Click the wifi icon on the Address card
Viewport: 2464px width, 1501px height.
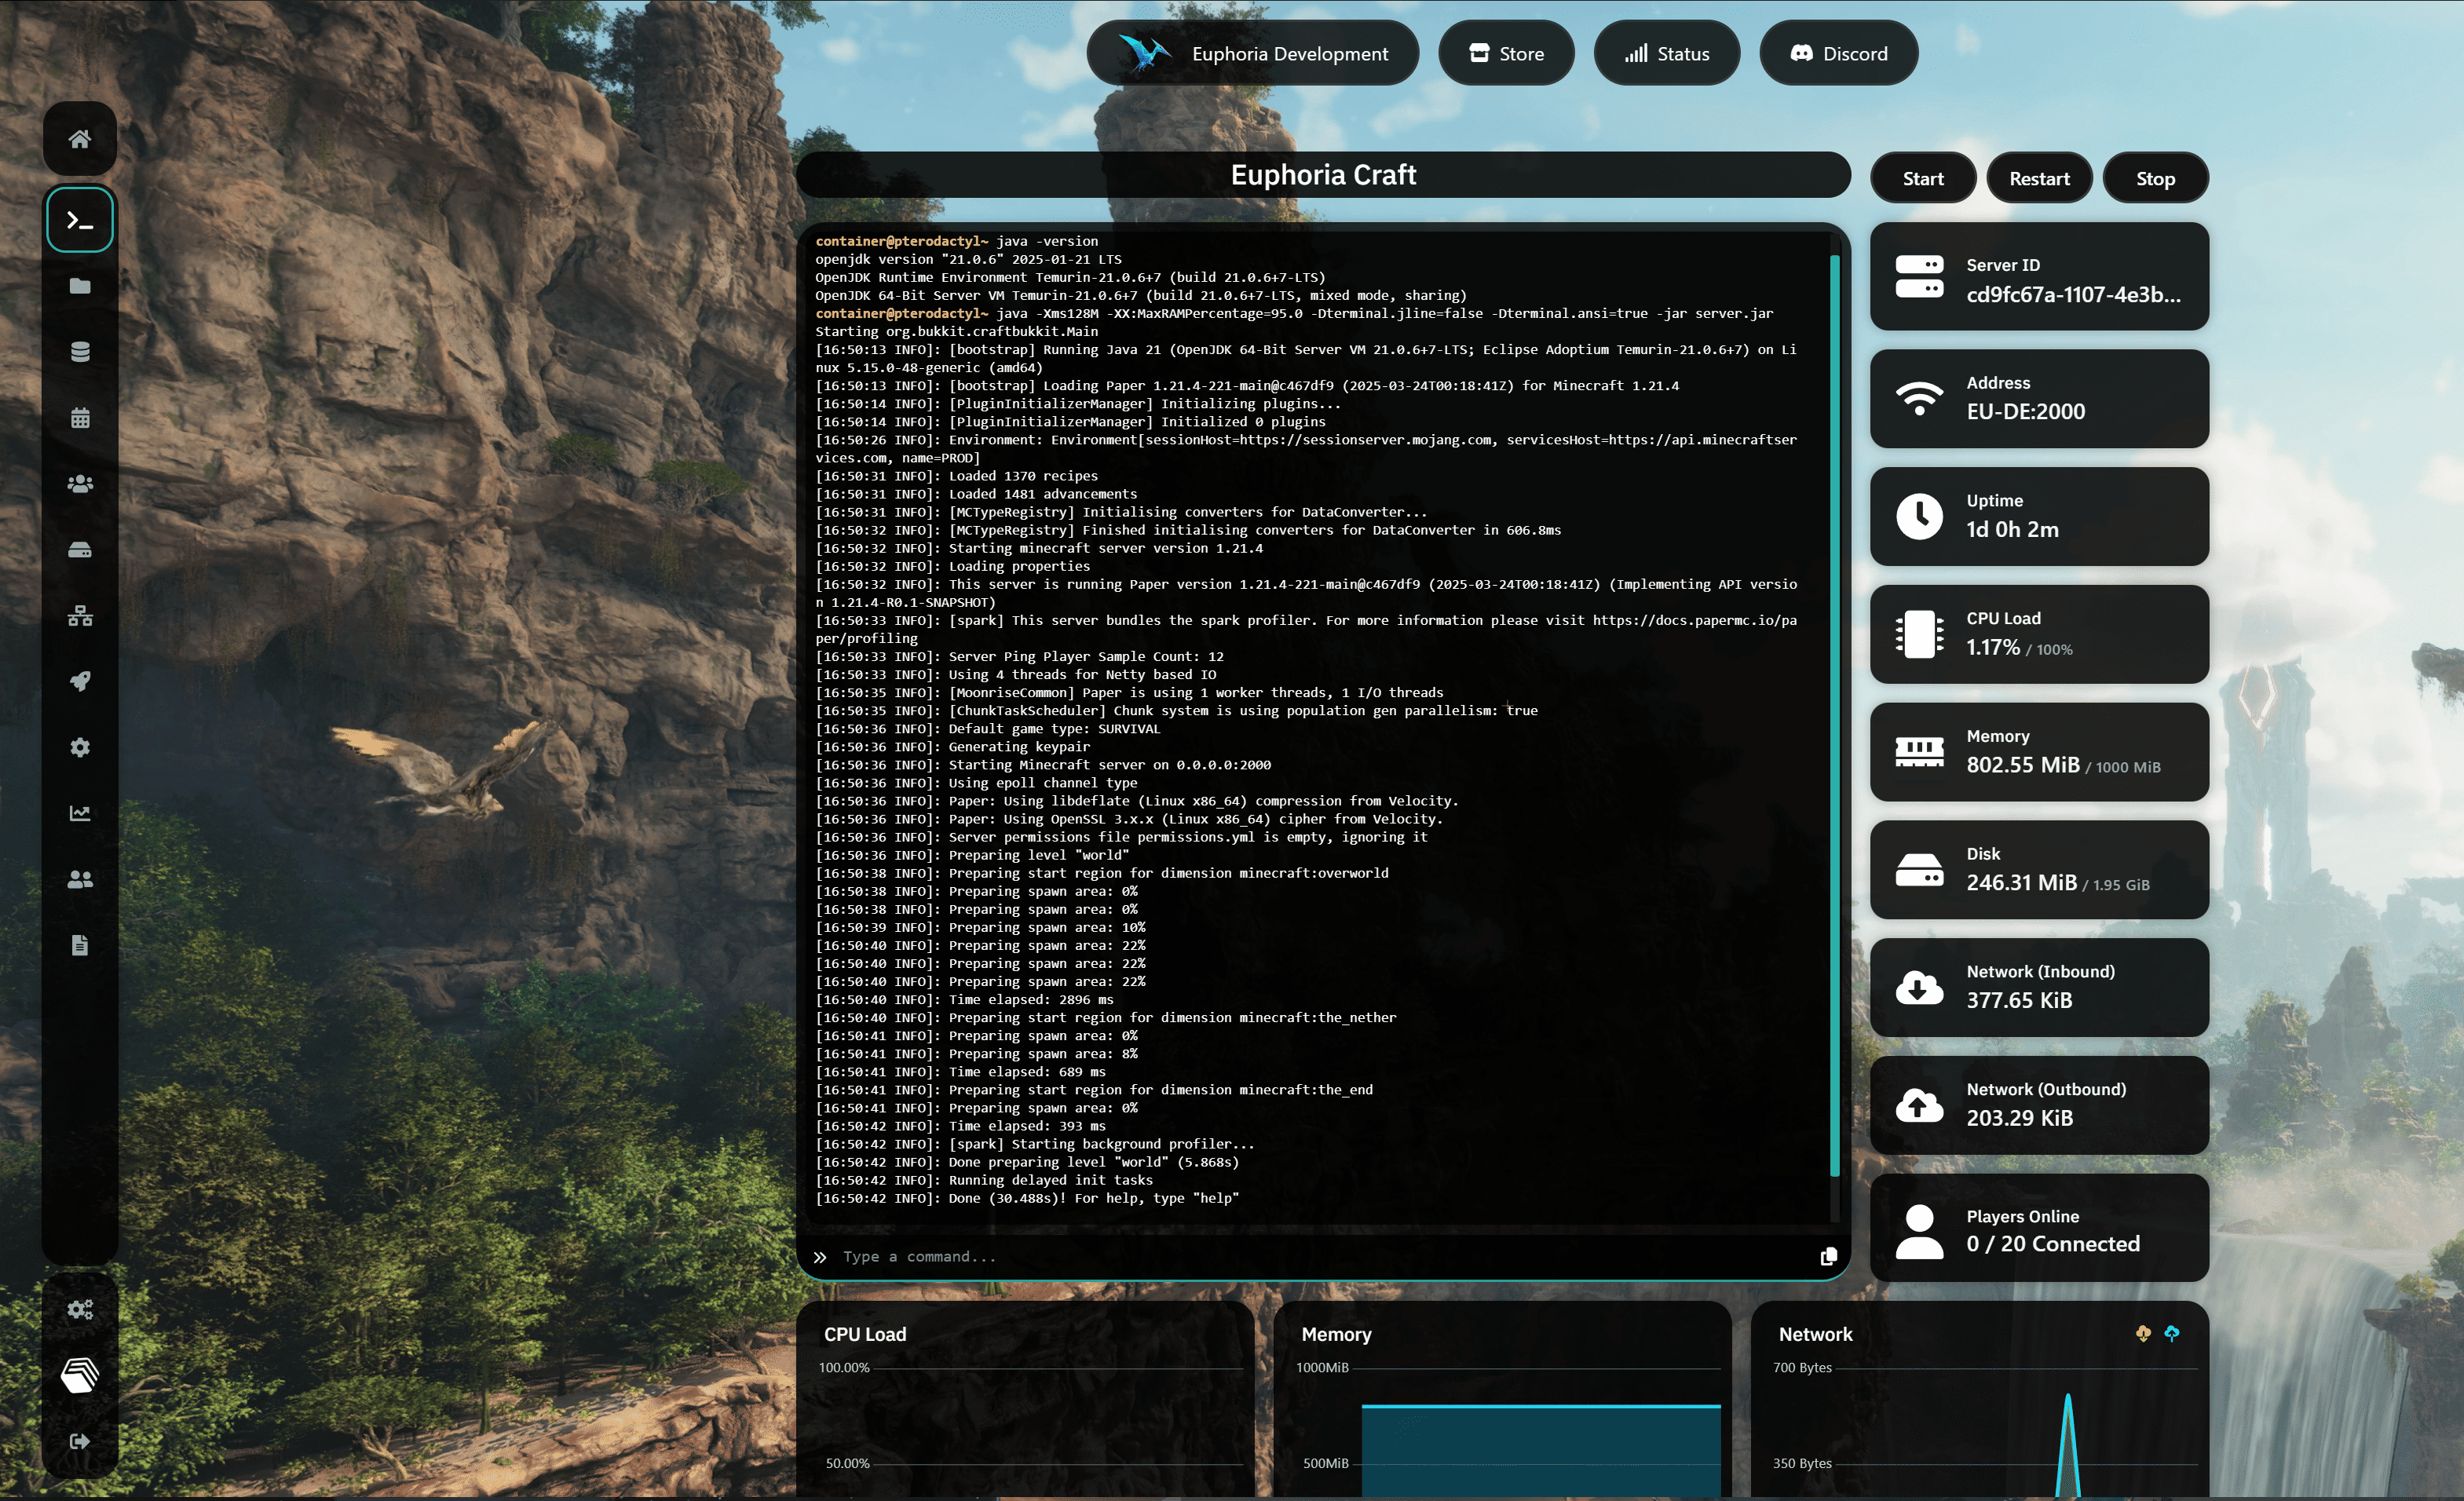pyautogui.click(x=1919, y=398)
